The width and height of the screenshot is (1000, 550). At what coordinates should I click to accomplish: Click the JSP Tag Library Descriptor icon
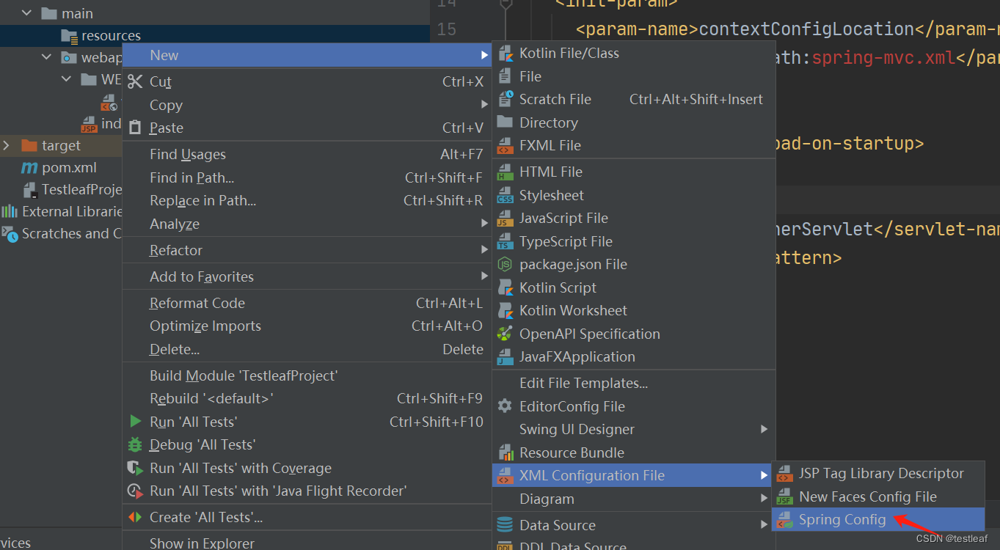tap(785, 474)
